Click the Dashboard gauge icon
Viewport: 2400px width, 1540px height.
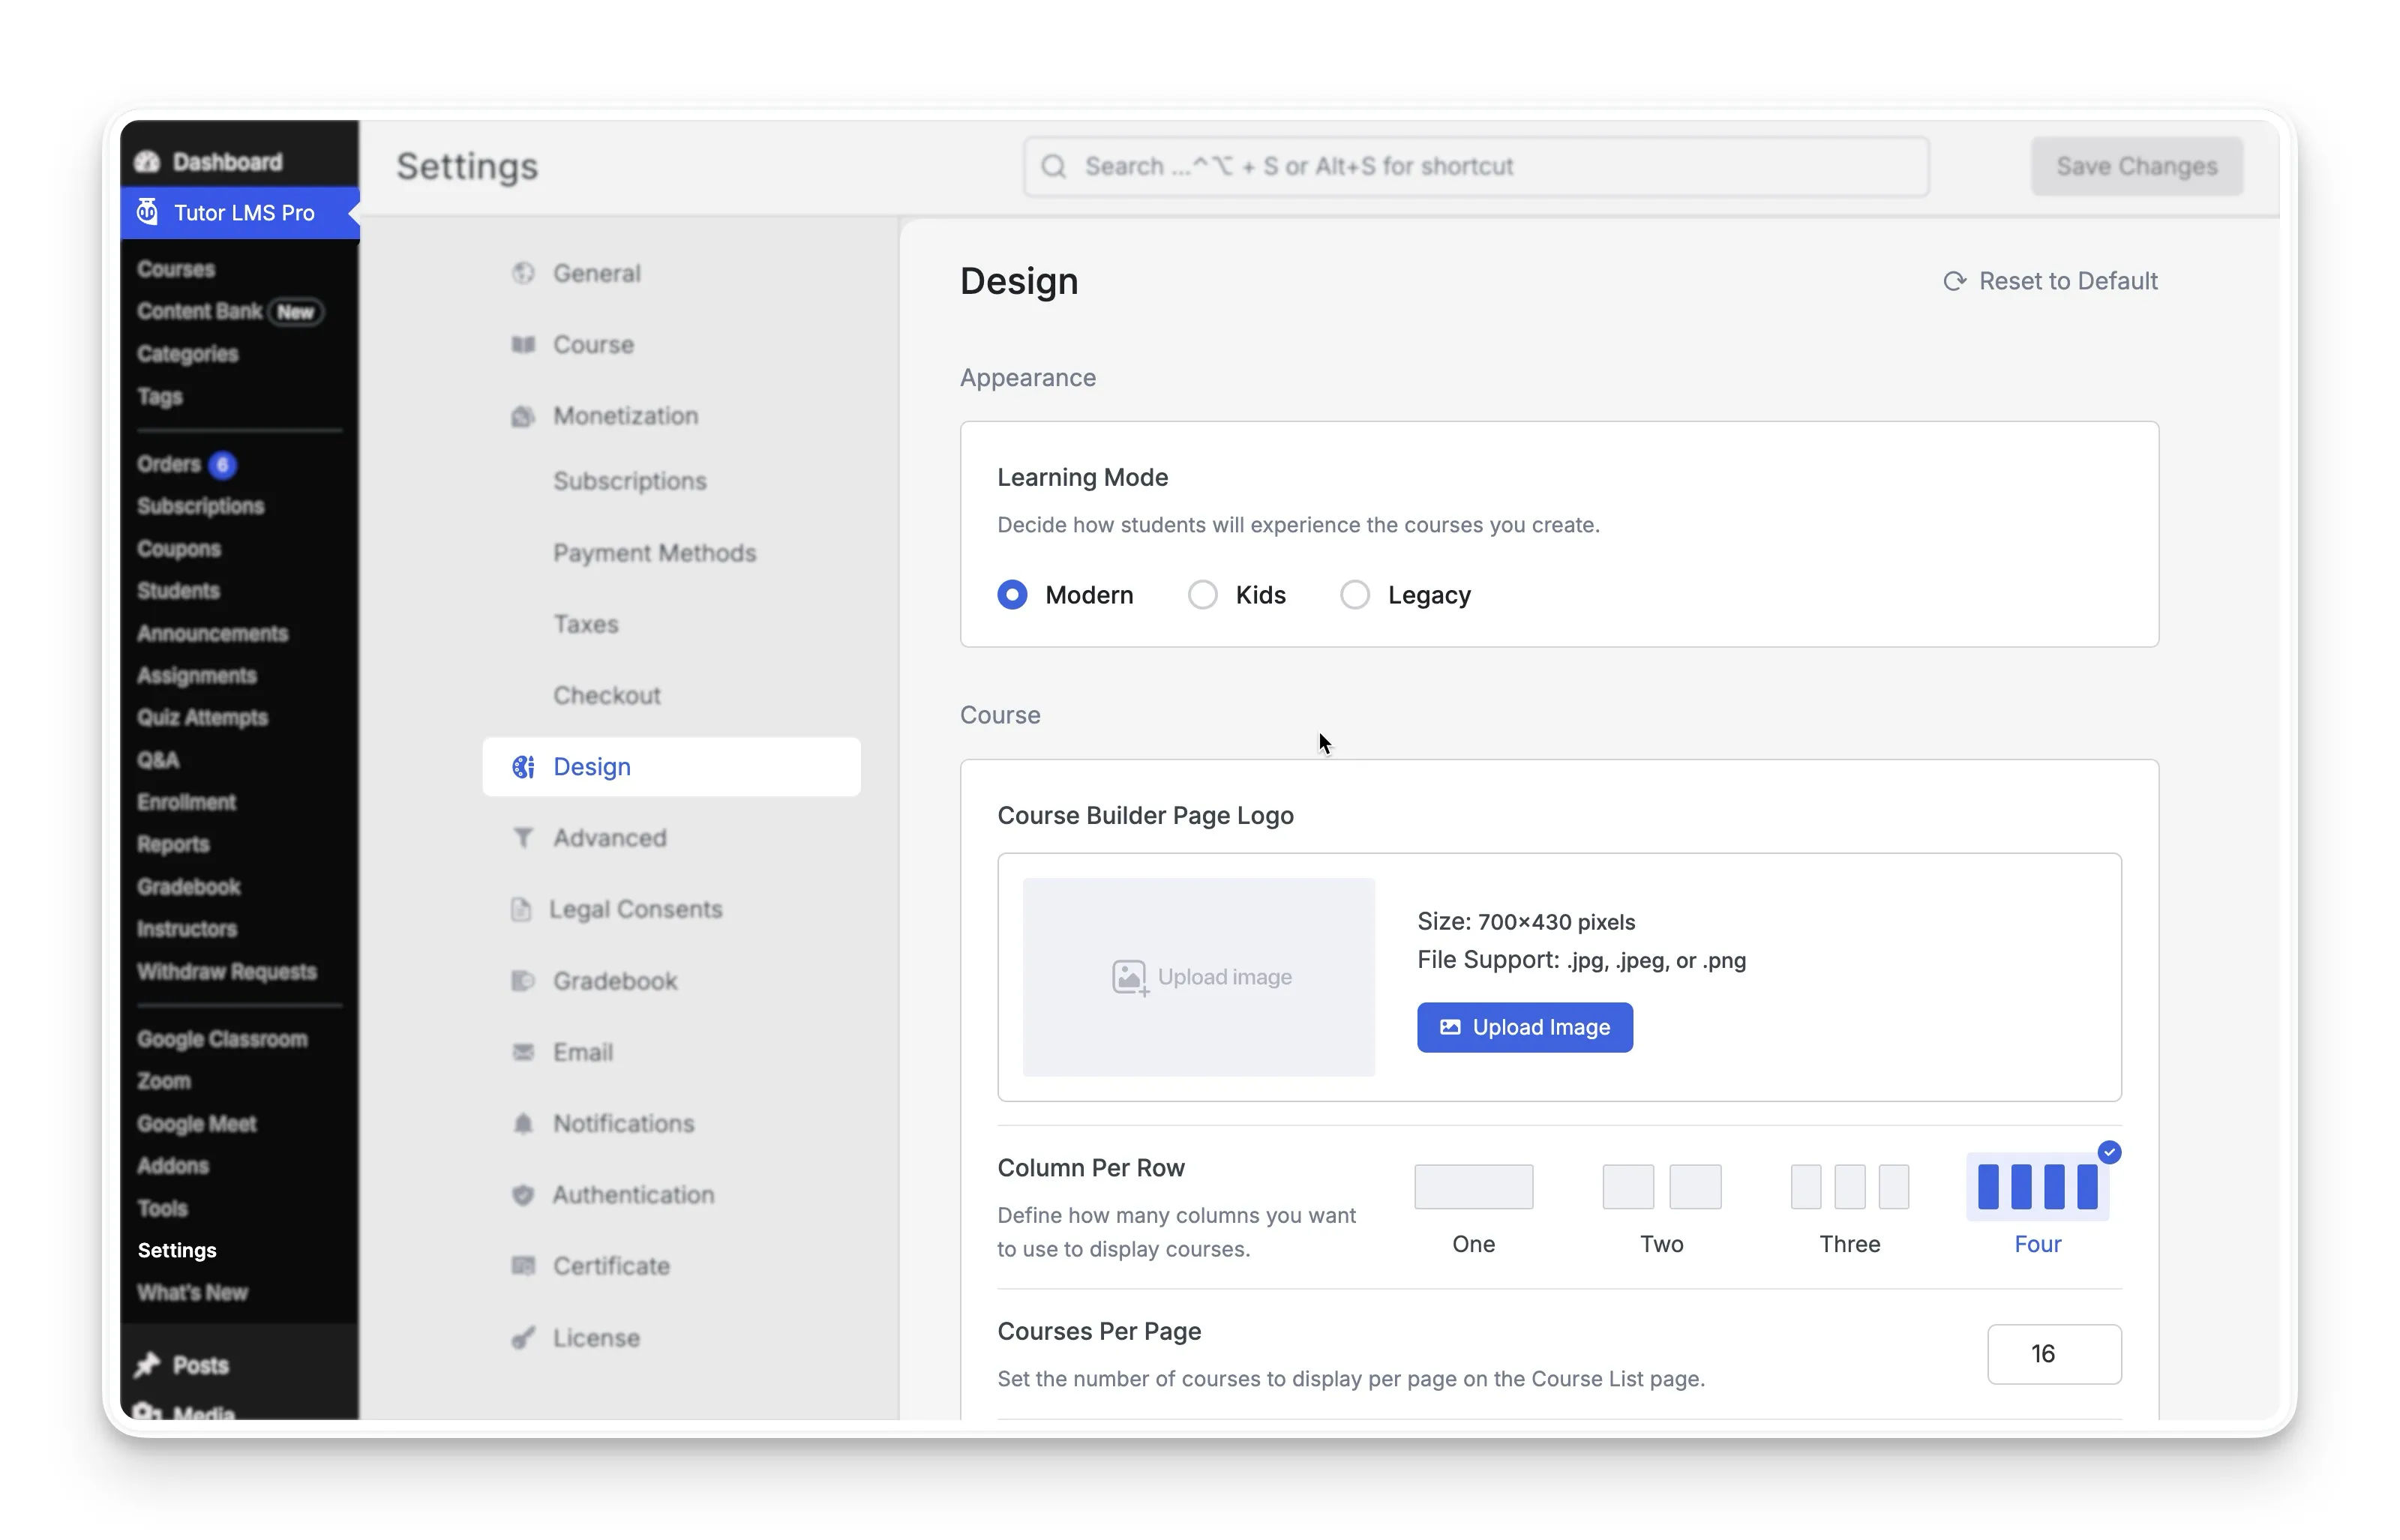click(147, 162)
